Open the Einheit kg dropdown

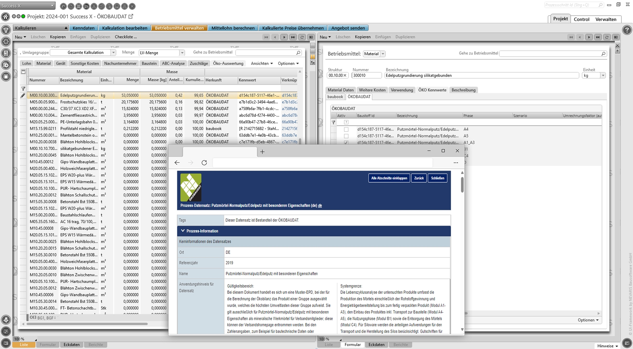[603, 75]
